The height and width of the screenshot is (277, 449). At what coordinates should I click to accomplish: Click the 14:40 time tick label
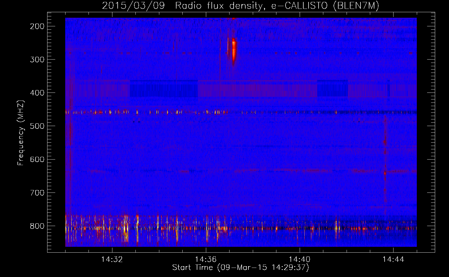point(300,260)
